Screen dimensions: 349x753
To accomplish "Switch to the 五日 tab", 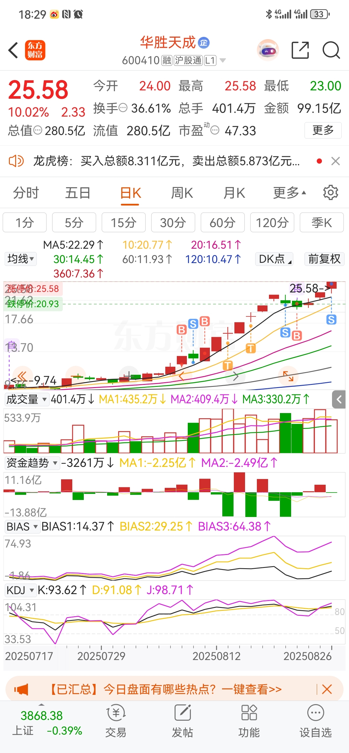I will (78, 193).
